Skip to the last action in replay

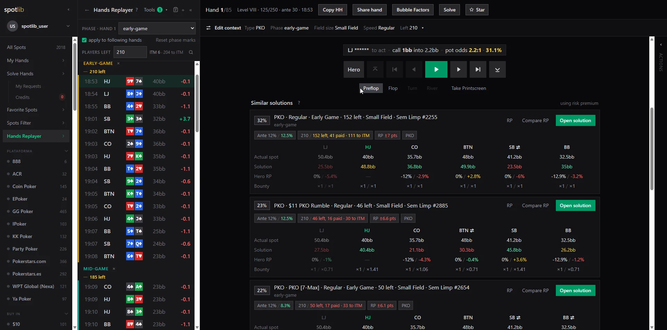point(478,69)
